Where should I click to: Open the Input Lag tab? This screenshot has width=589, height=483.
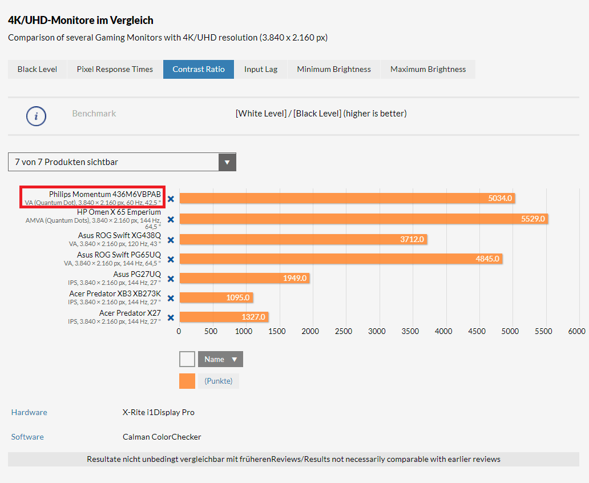(261, 69)
